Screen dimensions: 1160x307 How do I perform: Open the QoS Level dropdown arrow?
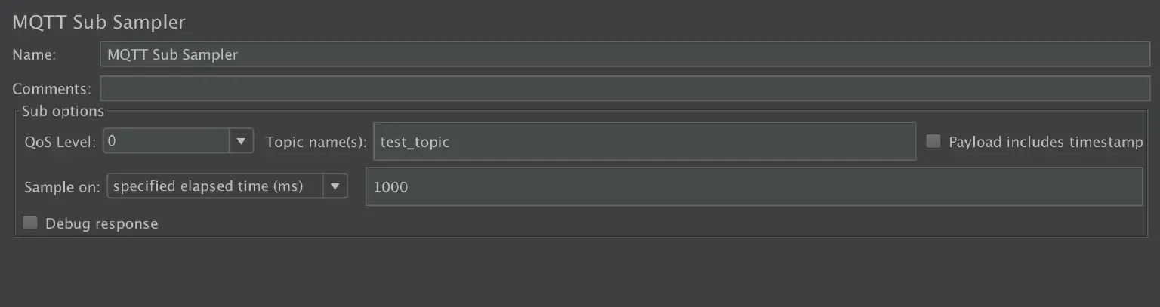(241, 141)
